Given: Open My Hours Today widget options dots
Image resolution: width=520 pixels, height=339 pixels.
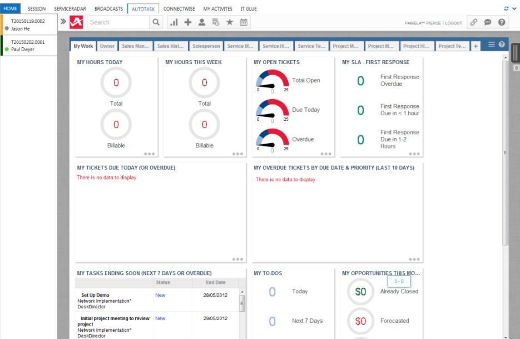Looking at the screenshot, I should [x=149, y=154].
